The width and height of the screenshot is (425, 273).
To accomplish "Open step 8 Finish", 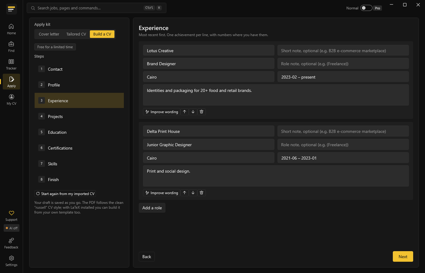I will tap(79, 180).
